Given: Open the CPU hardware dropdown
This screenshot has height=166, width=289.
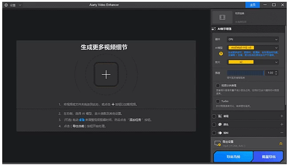Looking at the screenshot, I should pos(253,39).
